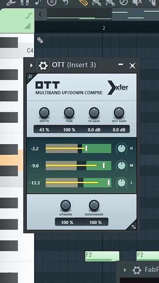159x283 pixels.
Task: Minimize the OTT plugin window
Action: (x=121, y=64)
